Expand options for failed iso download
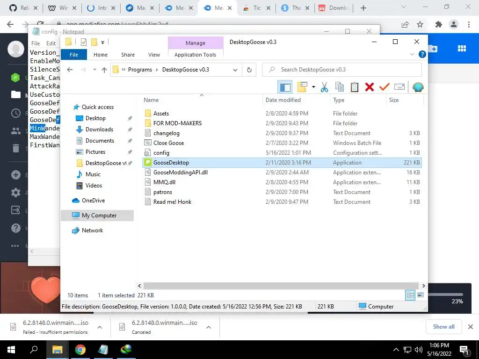Screen dimensions: 479x359 pyautogui.click(x=100, y=327)
